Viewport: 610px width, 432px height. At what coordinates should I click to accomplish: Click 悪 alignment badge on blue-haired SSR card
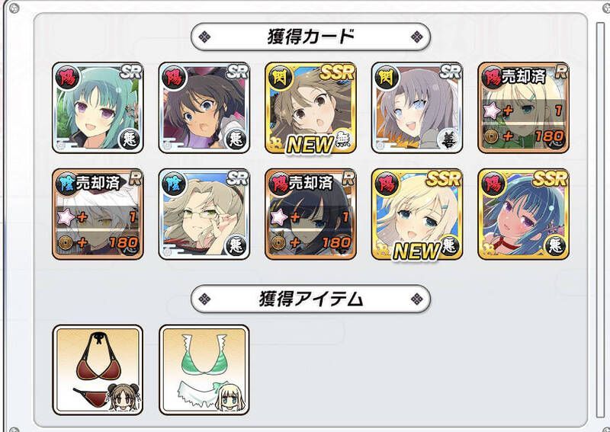tap(555, 245)
